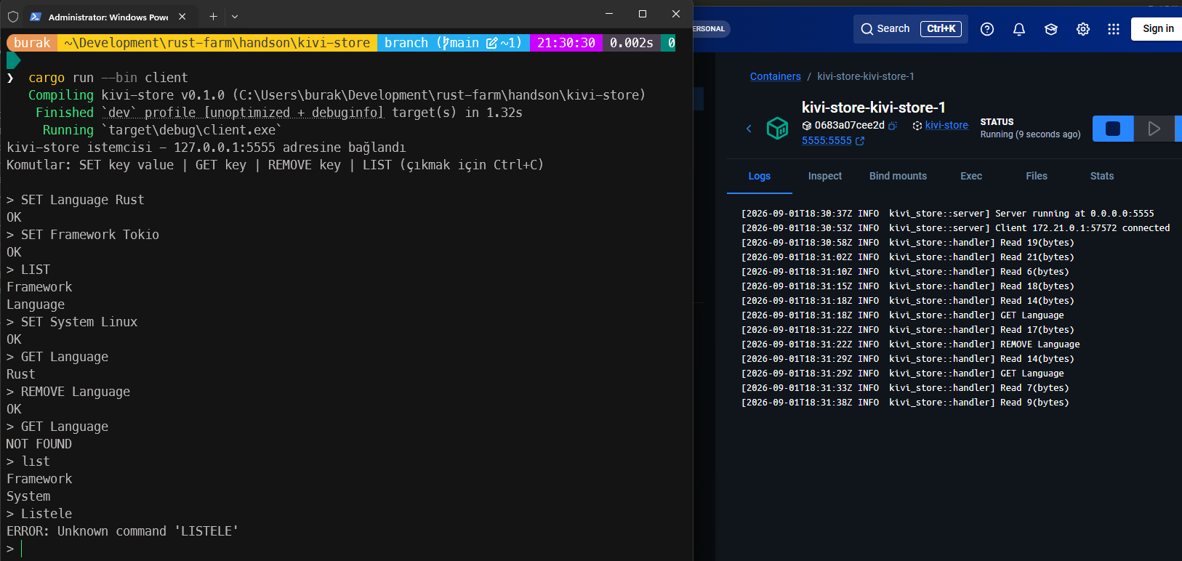
Task: Open Docker settings gear icon
Action: [x=1083, y=29]
